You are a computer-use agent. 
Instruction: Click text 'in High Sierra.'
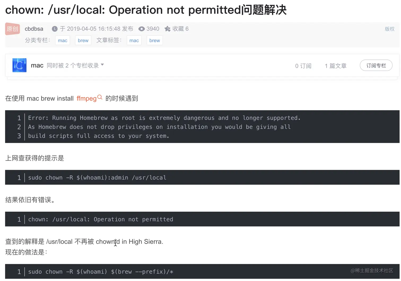[x=142, y=242]
